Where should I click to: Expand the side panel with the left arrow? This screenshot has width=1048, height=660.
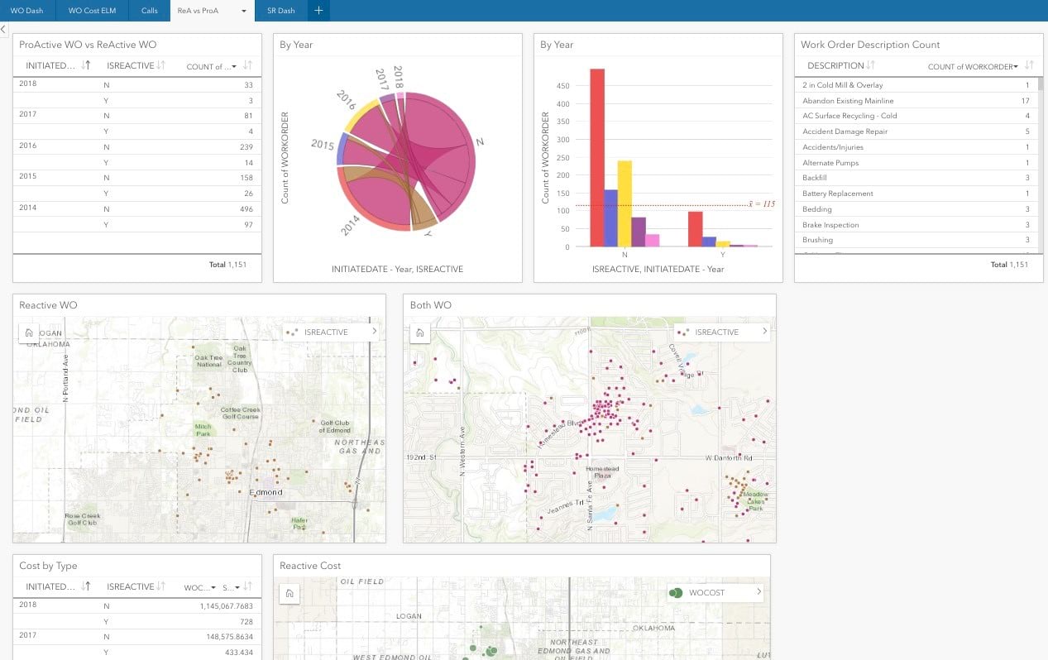(3, 29)
